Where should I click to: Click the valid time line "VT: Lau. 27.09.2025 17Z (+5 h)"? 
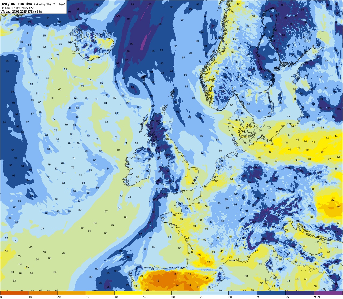[x=21, y=11]
